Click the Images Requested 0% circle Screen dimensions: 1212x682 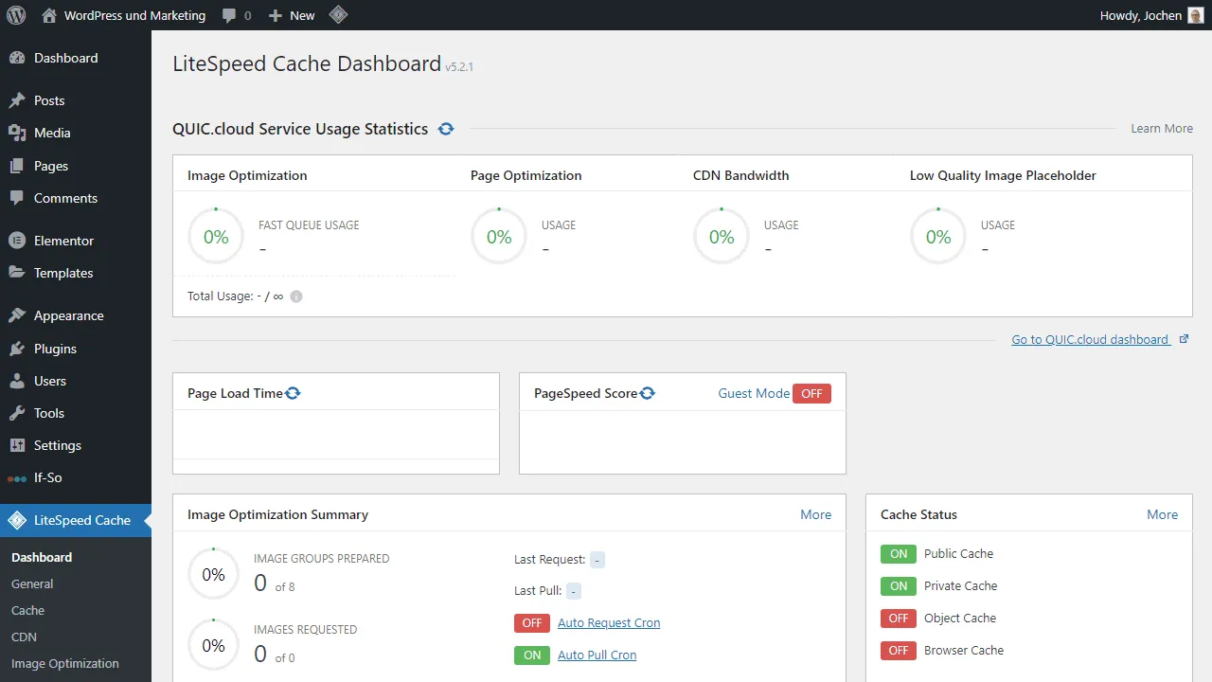pos(214,645)
